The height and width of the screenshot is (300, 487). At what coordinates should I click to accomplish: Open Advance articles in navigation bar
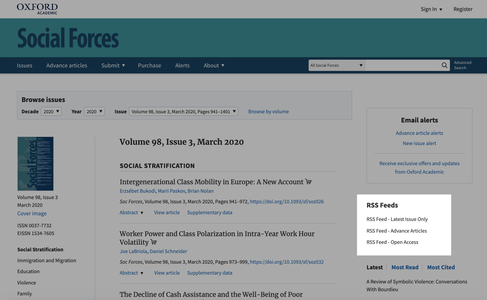tap(67, 65)
